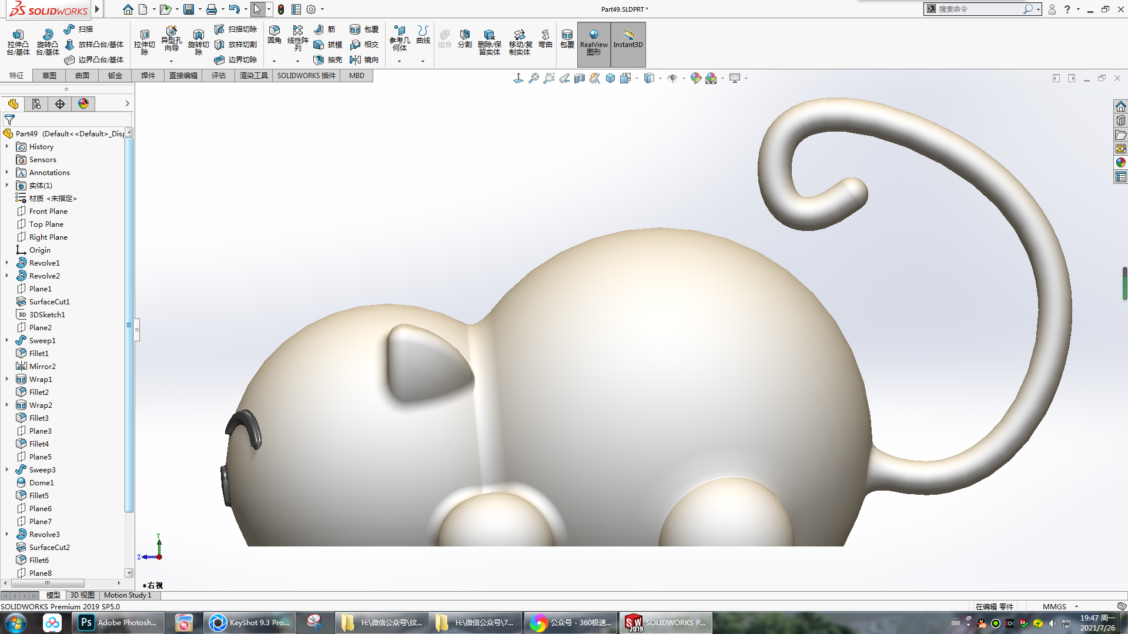Open the Appearances task pane icon
The width and height of the screenshot is (1128, 634).
click(x=1121, y=162)
